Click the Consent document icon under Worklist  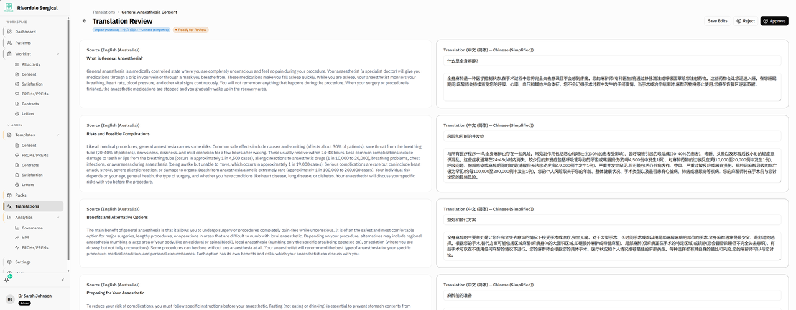16,74
